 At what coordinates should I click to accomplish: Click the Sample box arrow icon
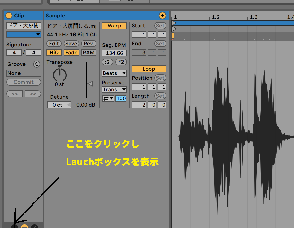pos(162,16)
